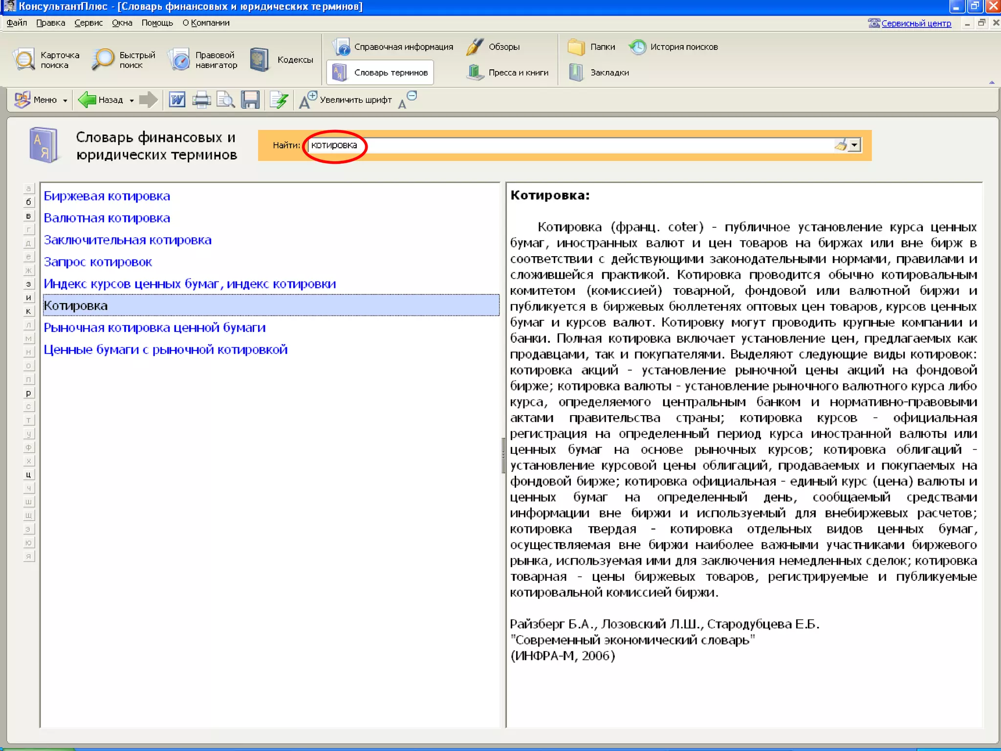Jump to letter р in the alphabet index
Image resolution: width=1001 pixels, height=751 pixels.
coord(28,393)
